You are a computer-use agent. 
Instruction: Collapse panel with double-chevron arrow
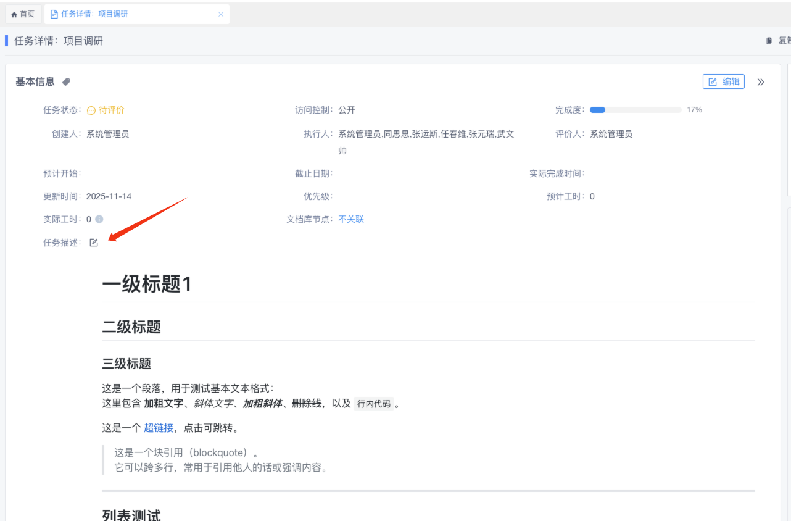(761, 82)
